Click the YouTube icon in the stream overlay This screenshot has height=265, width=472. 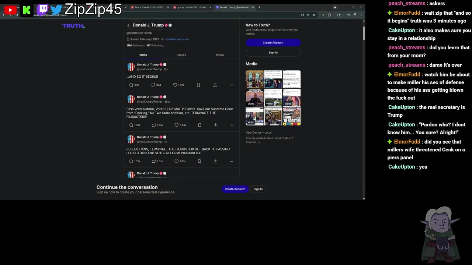tap(10, 10)
